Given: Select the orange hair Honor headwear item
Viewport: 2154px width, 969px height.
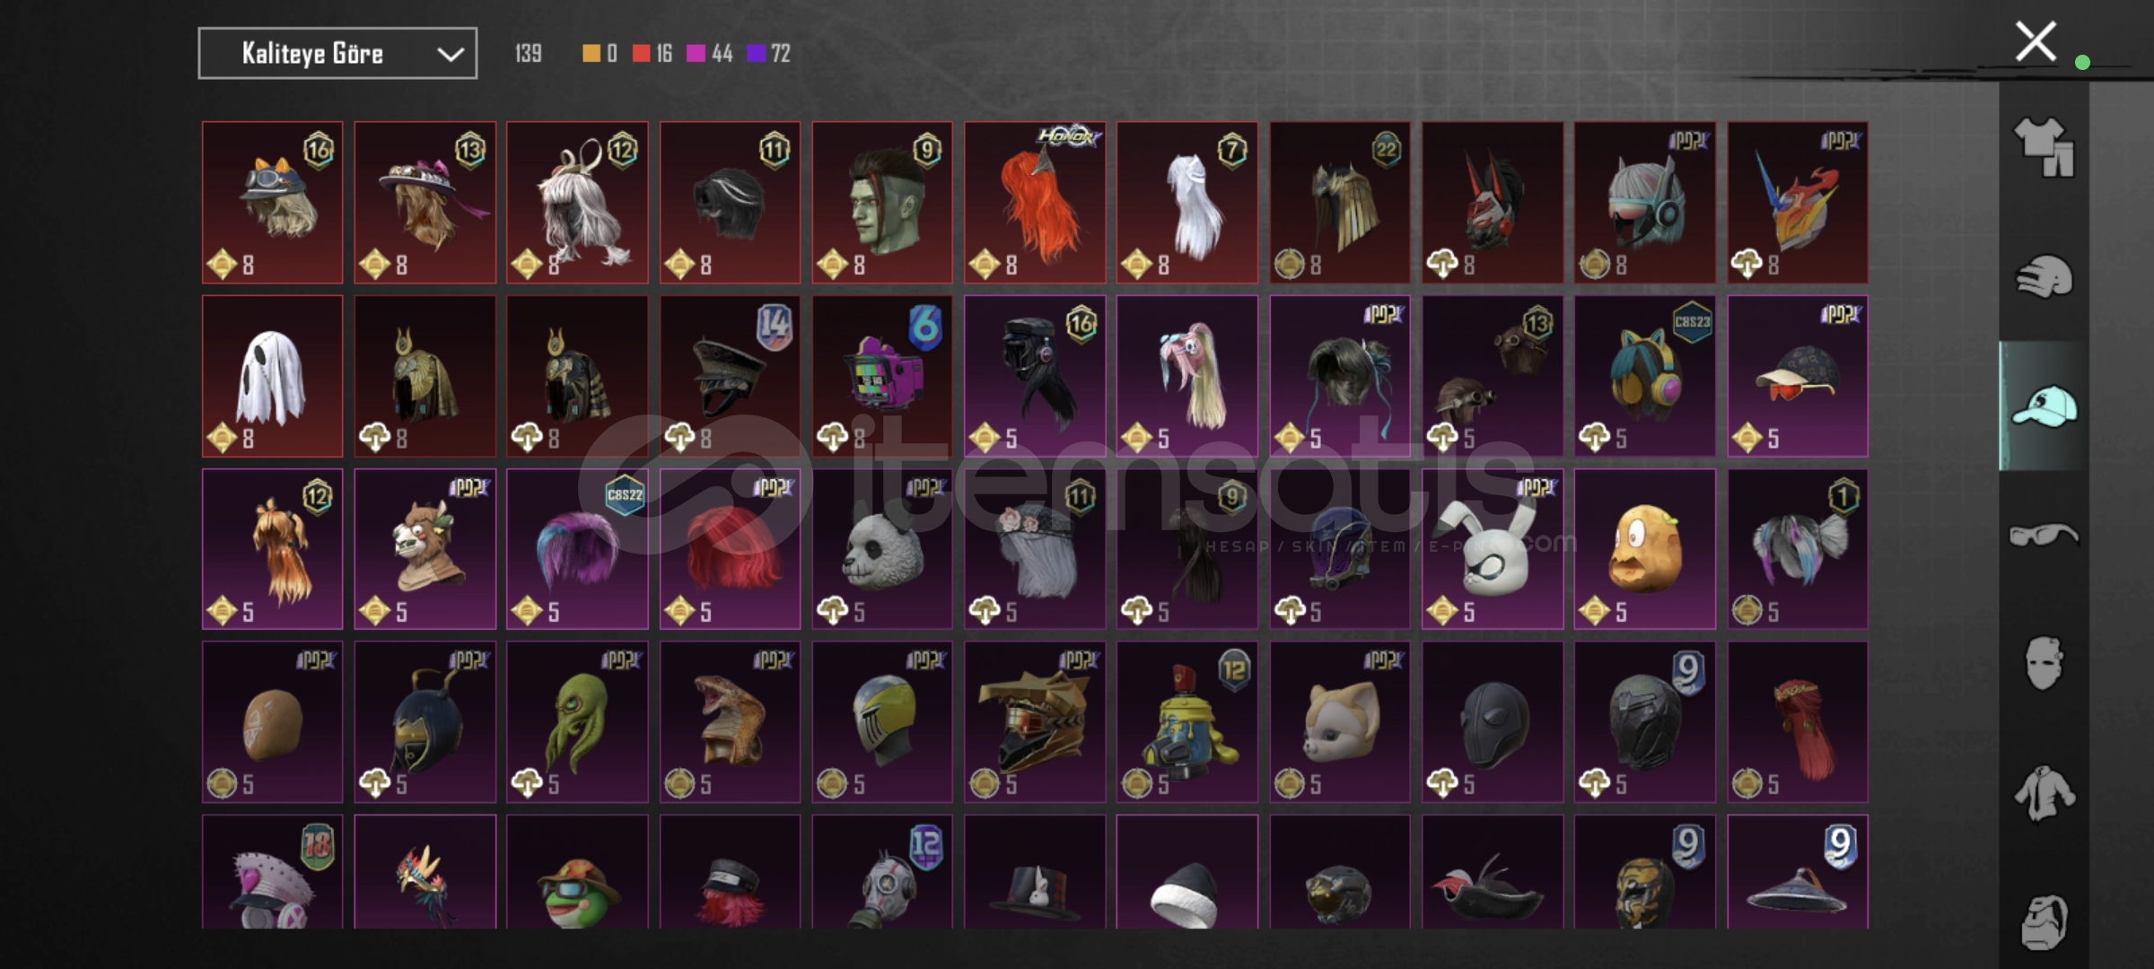Looking at the screenshot, I should coord(1035,203).
